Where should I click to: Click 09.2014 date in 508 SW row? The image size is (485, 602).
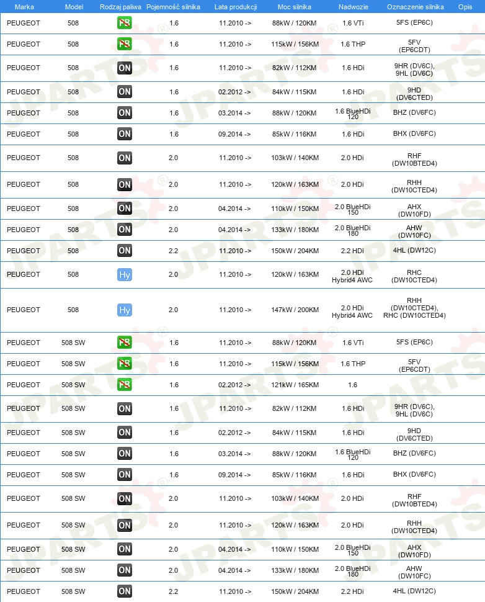[x=234, y=475]
